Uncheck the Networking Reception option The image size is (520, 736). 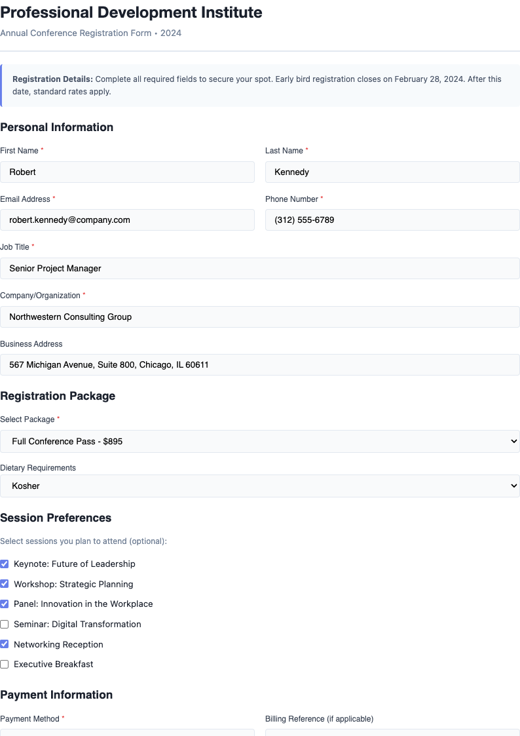[5, 644]
